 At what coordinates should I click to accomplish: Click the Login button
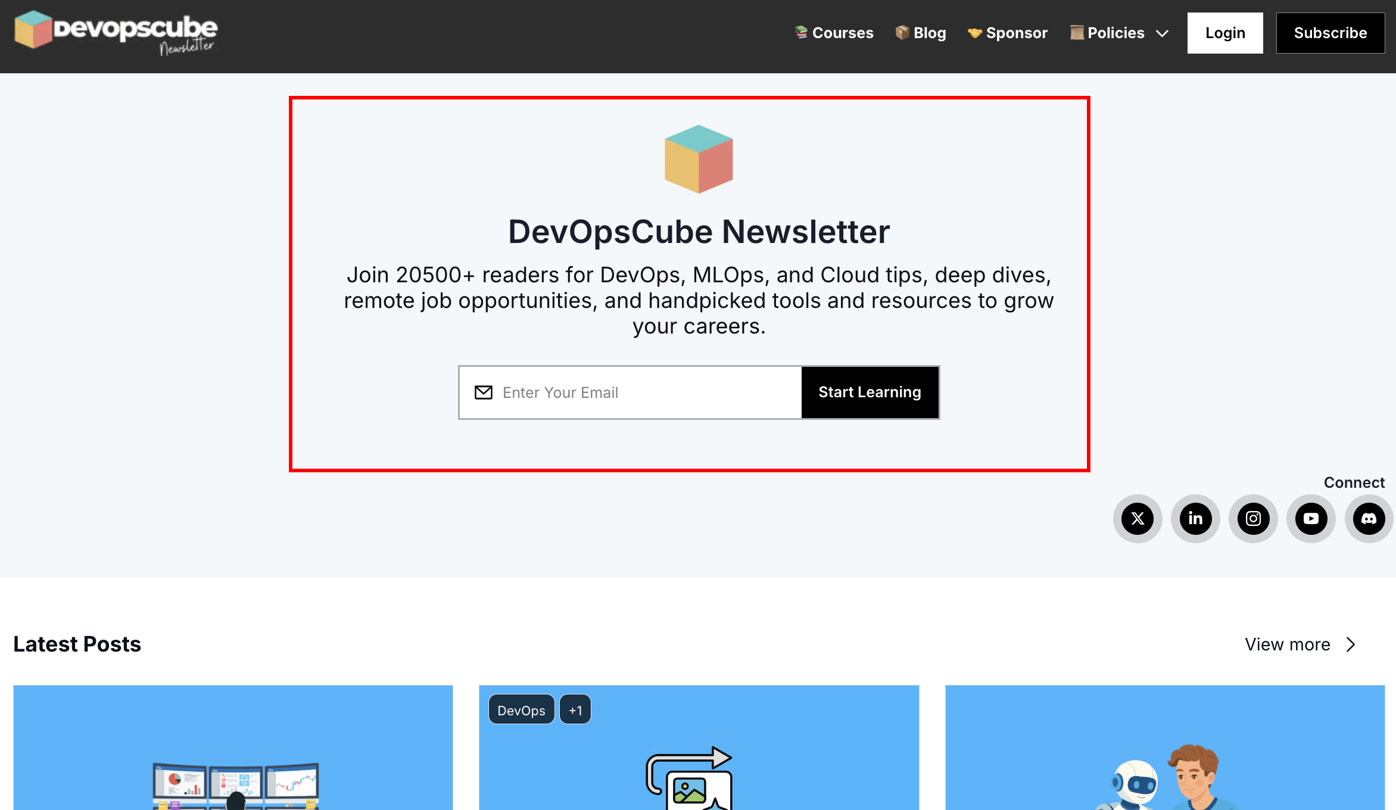1225,33
